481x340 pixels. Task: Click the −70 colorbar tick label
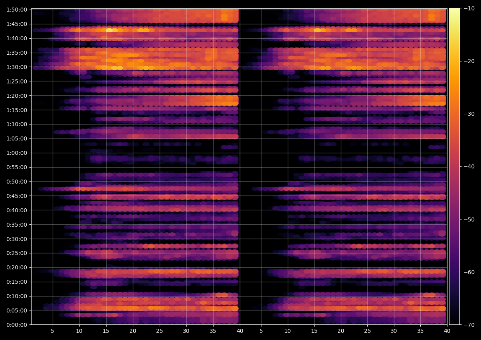[469, 325]
